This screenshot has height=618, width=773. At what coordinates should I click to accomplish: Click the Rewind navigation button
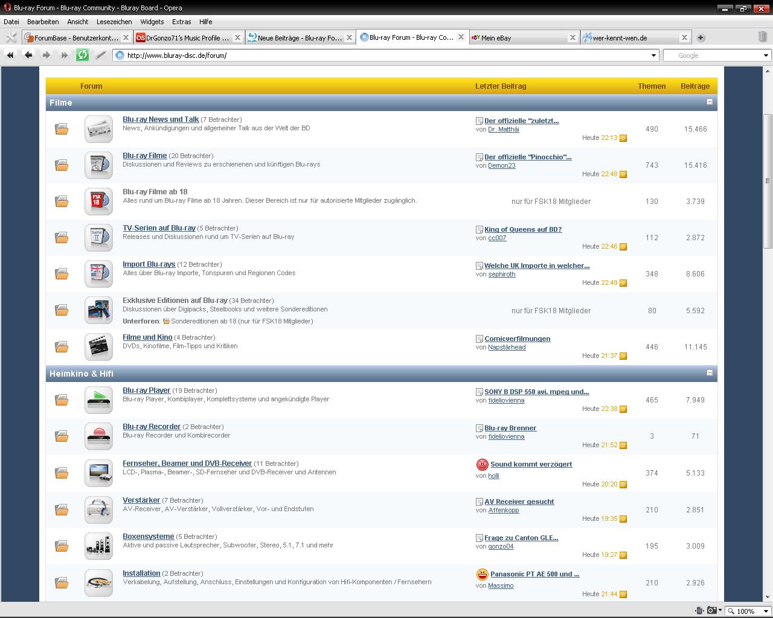(10, 55)
